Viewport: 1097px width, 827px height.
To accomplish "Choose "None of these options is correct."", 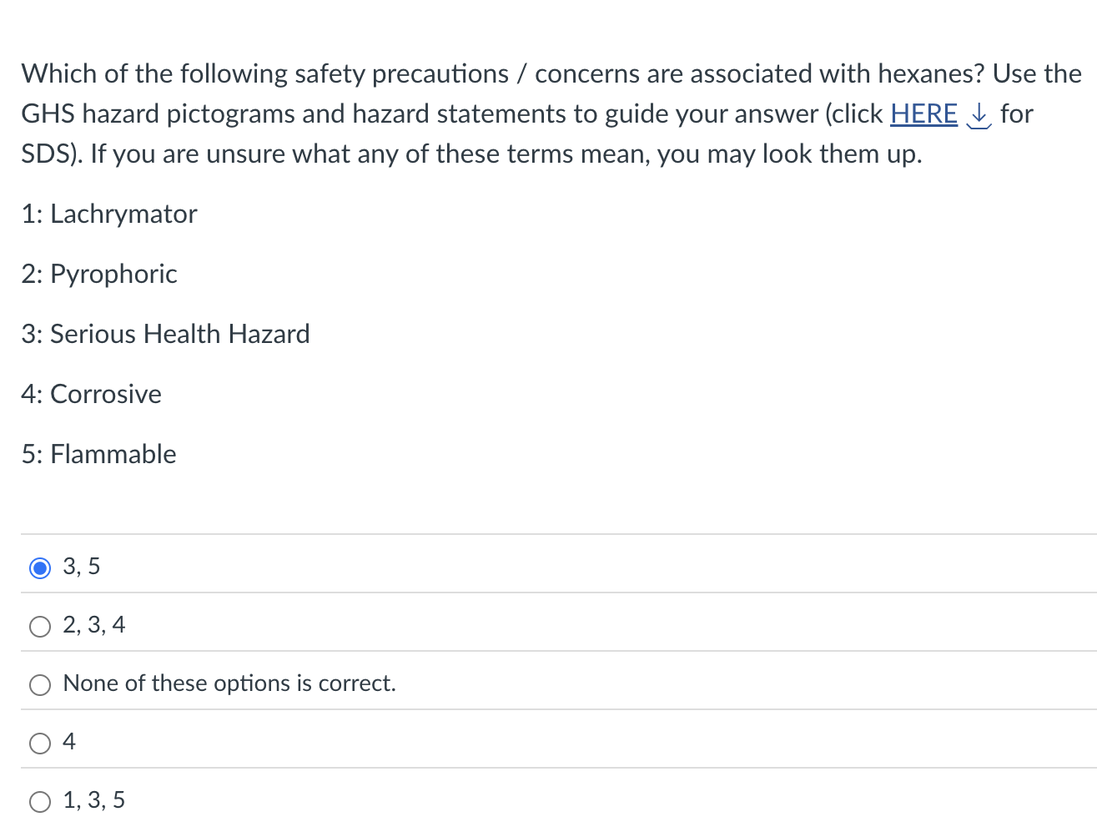I will click(x=39, y=684).
